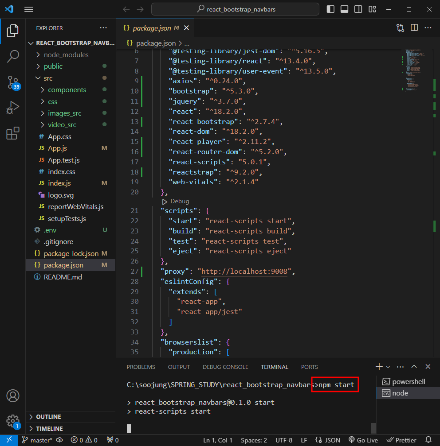Image resolution: width=440 pixels, height=446 pixels.
Task: Split the editor to the right
Action: 414,28
